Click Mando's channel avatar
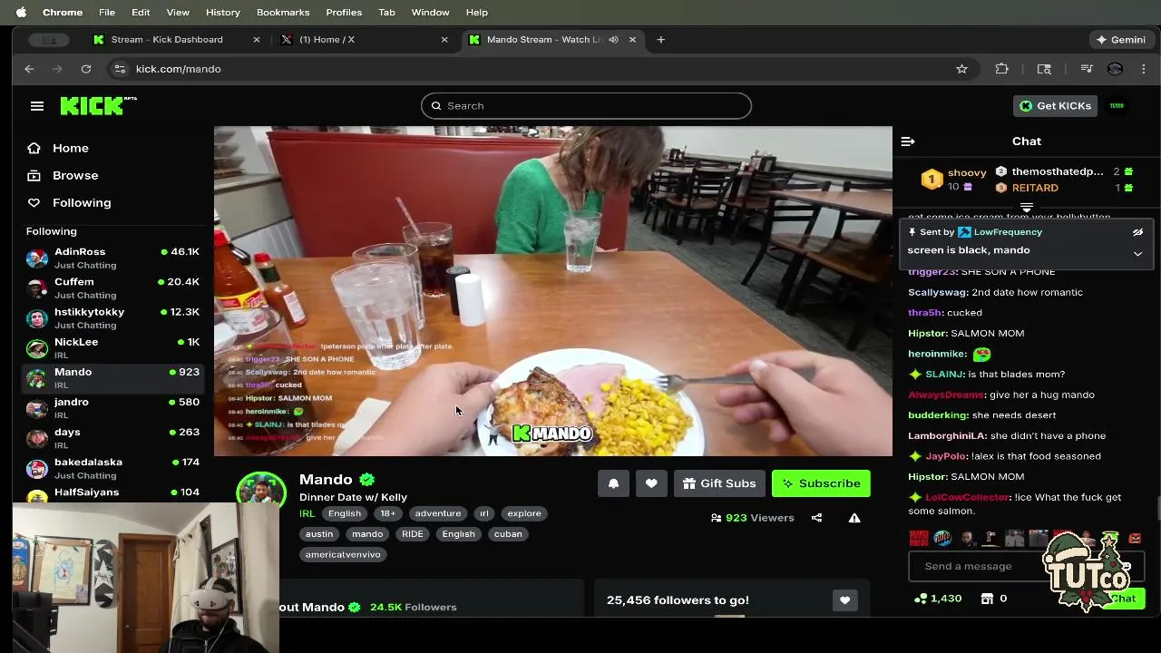 pos(261,490)
